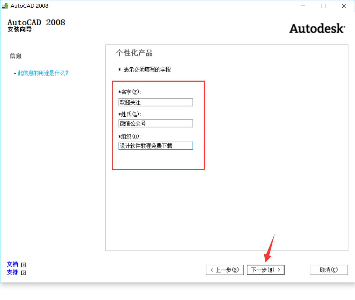This screenshot has height=300, width=355.
Task: Click the Autodesk logo
Action: pyautogui.click(x=317, y=28)
